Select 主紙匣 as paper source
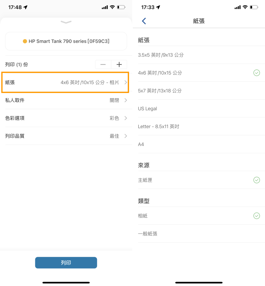The image size is (265, 286). coord(201,180)
